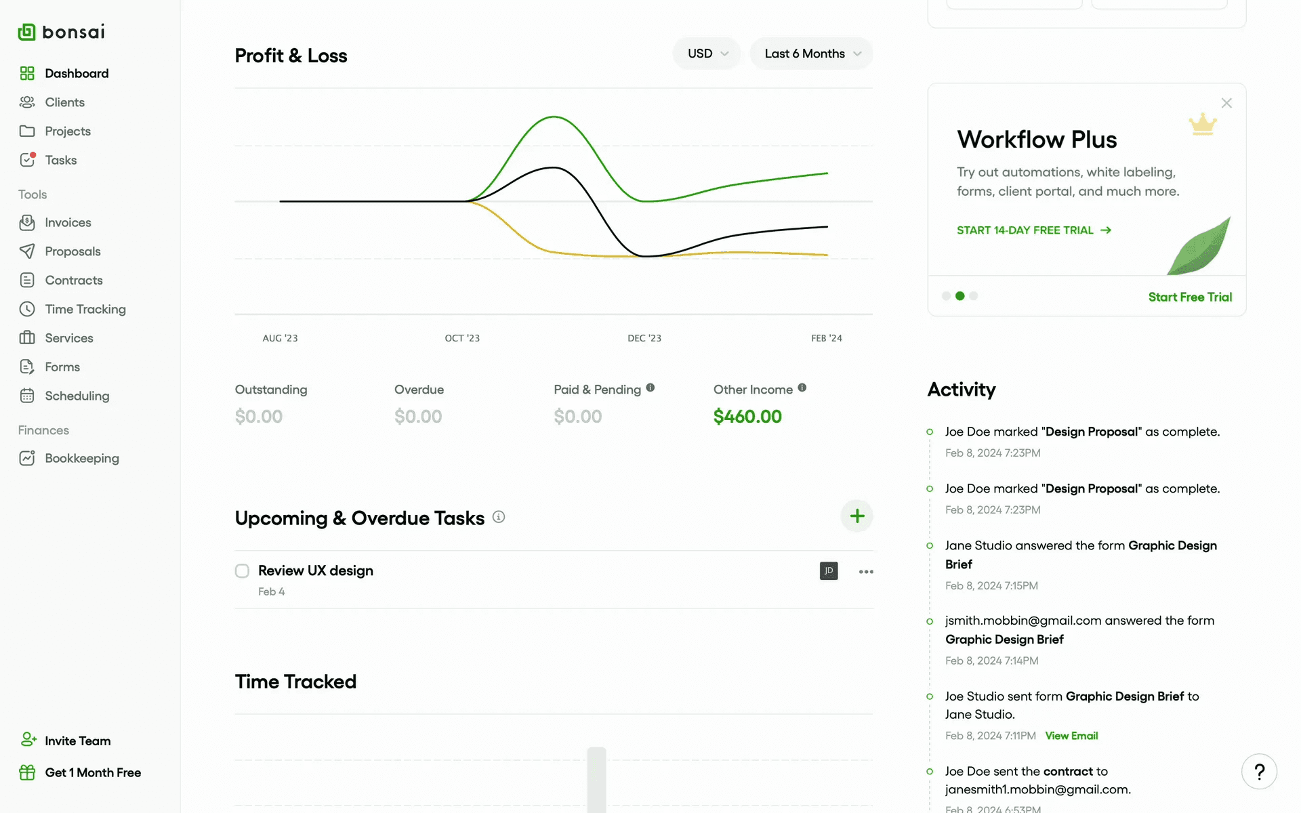Add a new task with plus icon
This screenshot has height=813, width=1301.
(856, 516)
